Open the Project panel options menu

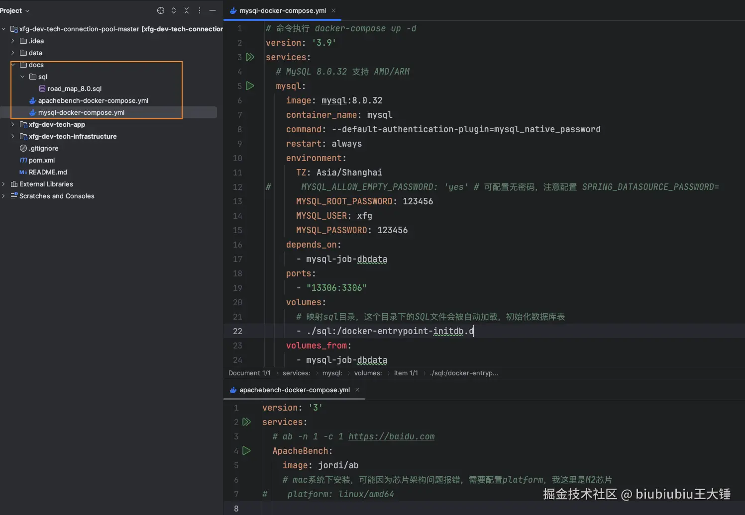click(x=200, y=10)
